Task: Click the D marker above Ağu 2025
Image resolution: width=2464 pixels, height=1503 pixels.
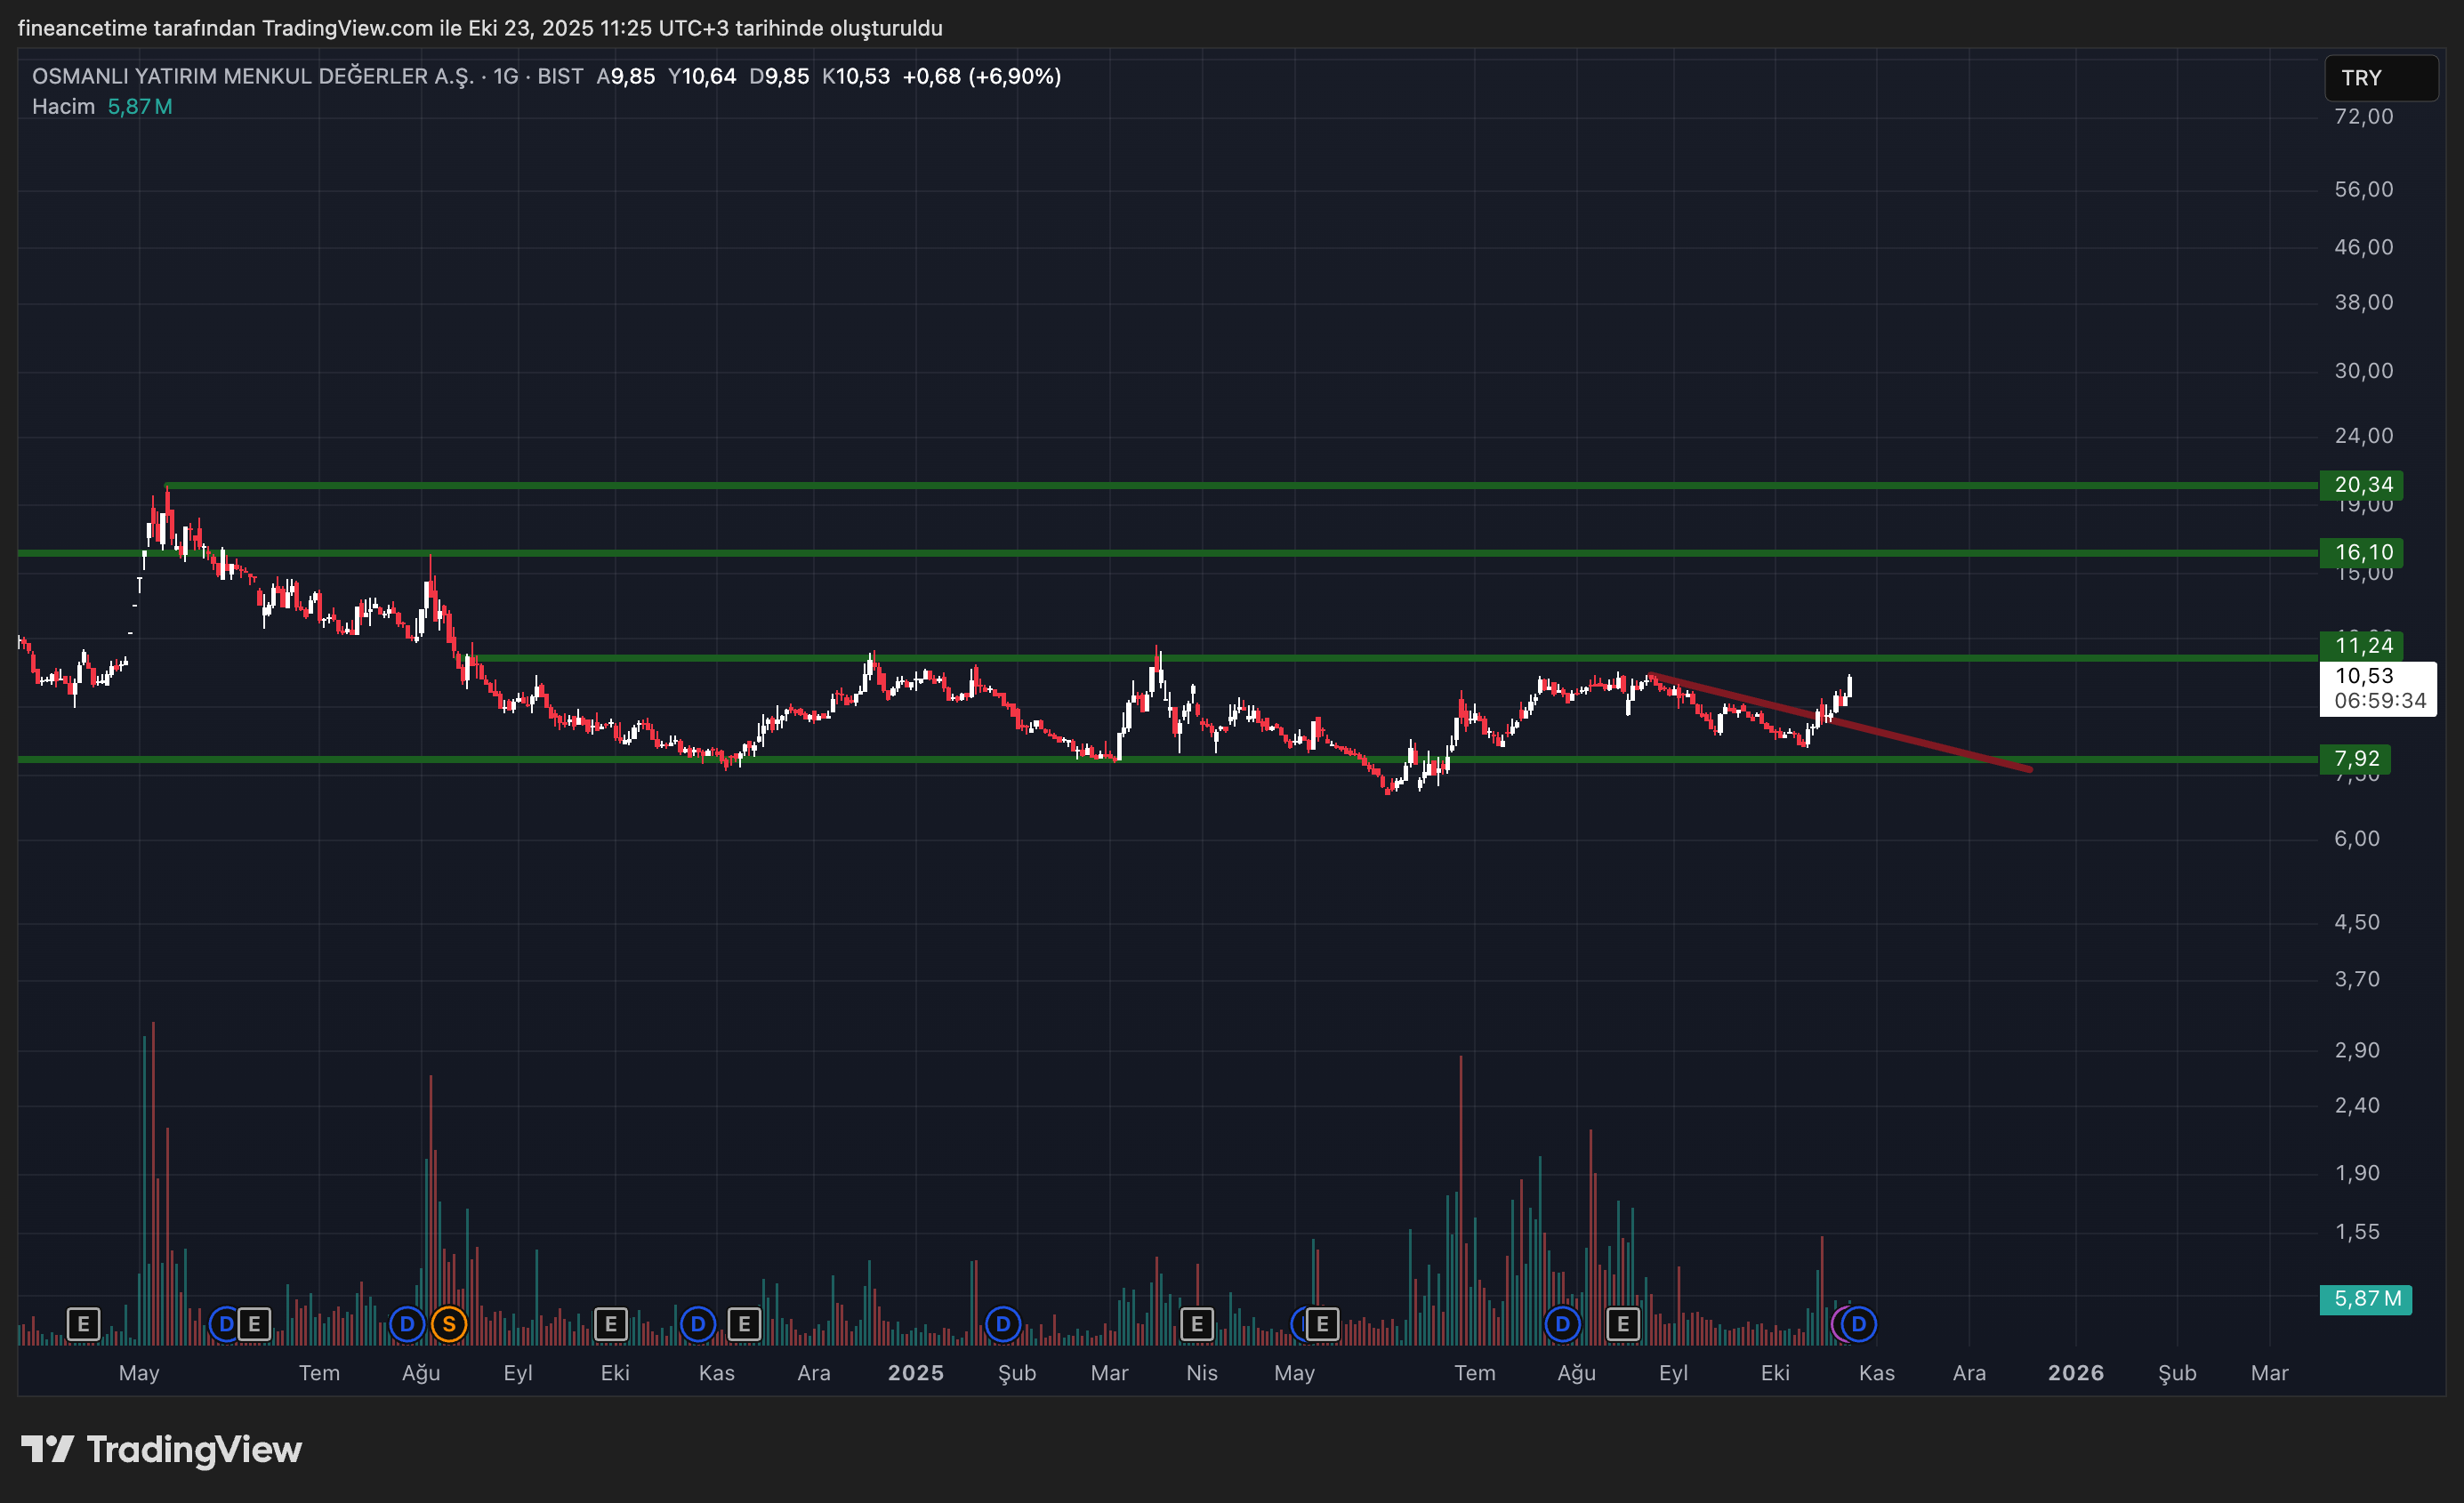Action: click(1562, 1325)
